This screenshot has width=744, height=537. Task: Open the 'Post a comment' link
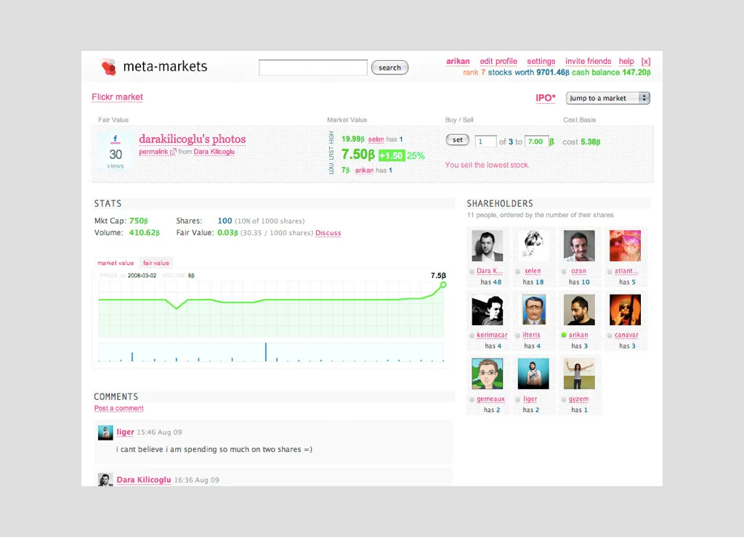118,409
